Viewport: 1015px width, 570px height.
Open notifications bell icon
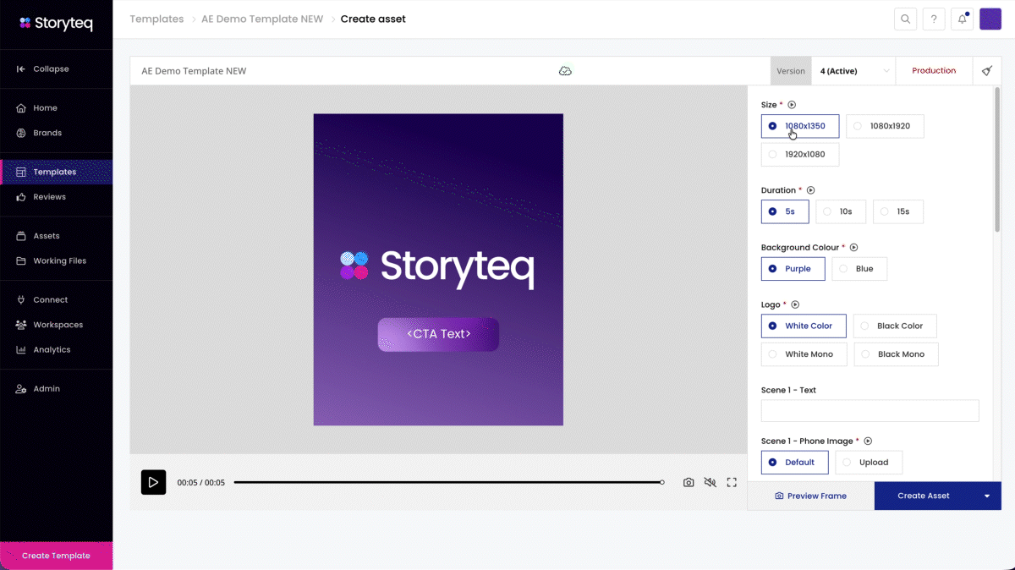pos(962,19)
